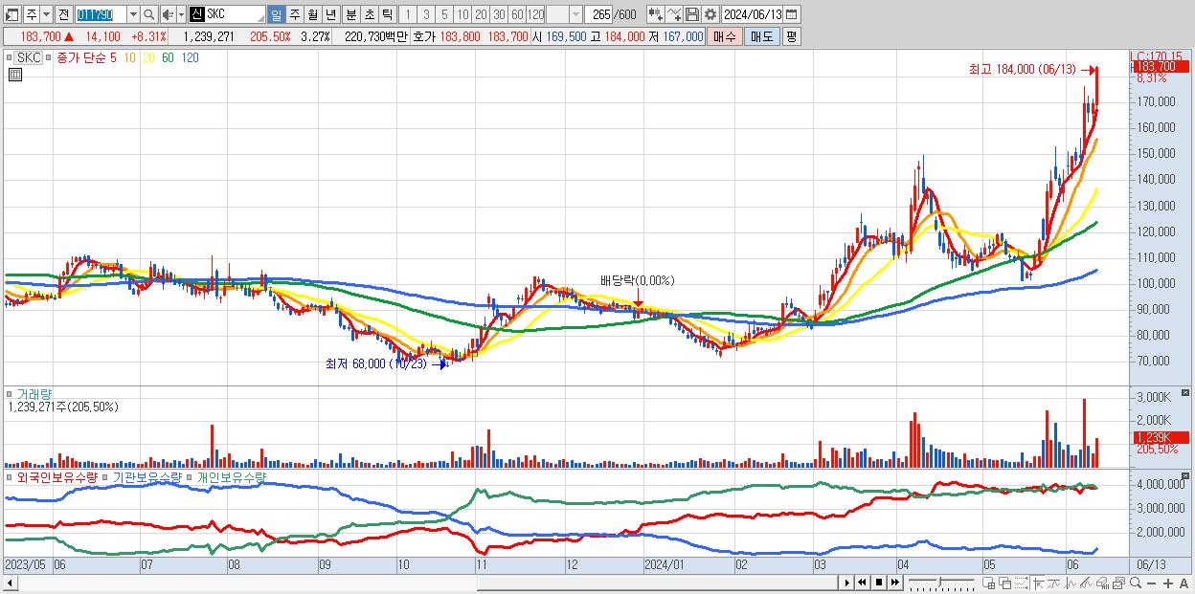The image size is (1195, 594).
Task: Toggle the second (초) period button
Action: [x=369, y=14]
